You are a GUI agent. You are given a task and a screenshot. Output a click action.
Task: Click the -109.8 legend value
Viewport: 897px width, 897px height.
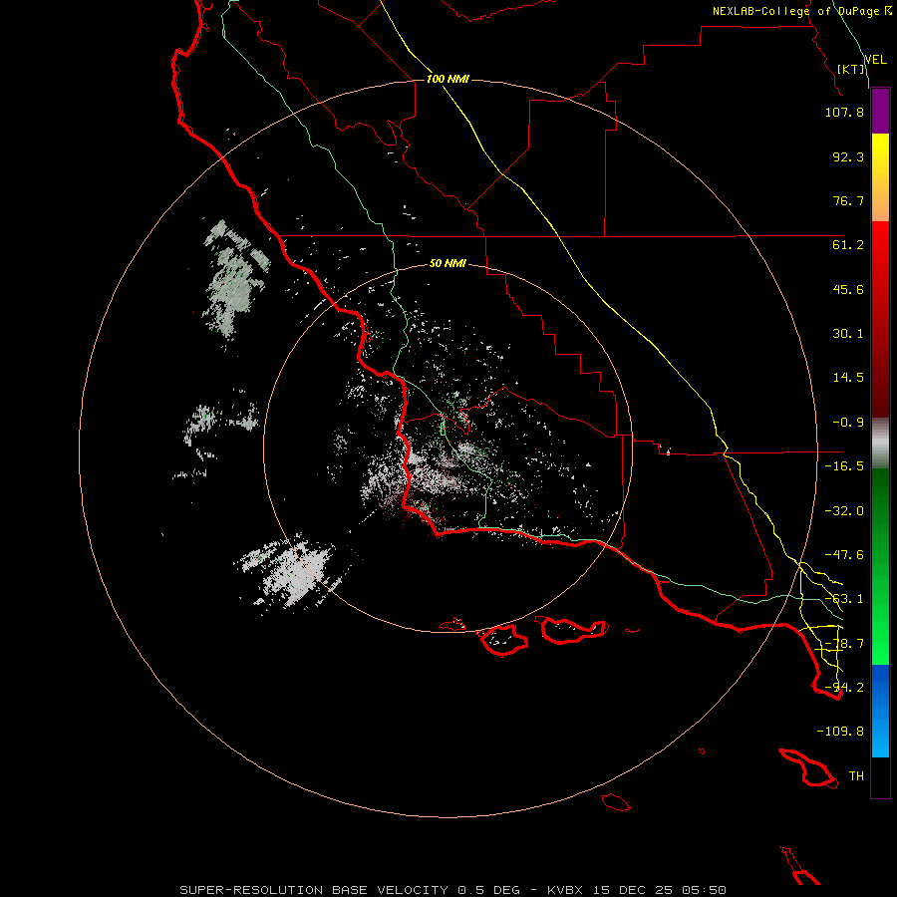point(840,732)
